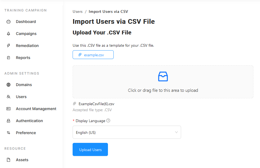The image size is (260, 168).
Task: Click the chevron arrow in the language selector
Action: (x=176, y=132)
